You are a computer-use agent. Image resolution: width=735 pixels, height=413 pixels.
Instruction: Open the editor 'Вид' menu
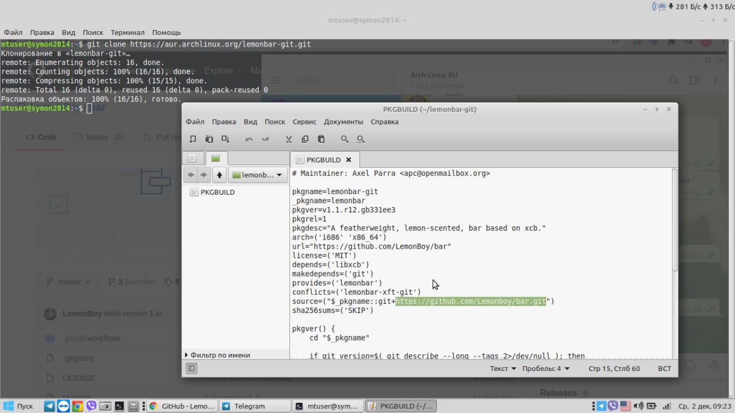pyautogui.click(x=250, y=122)
